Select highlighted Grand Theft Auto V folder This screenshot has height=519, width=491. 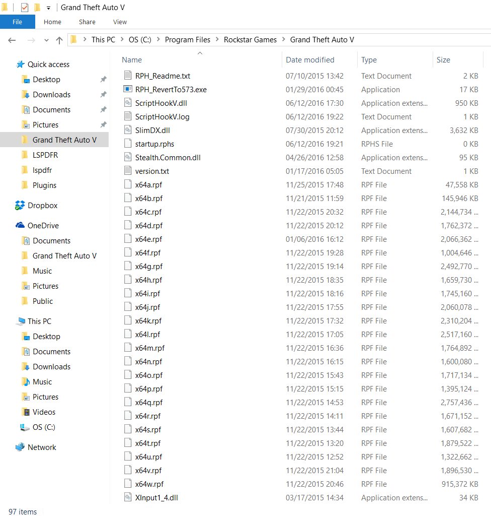(54, 140)
